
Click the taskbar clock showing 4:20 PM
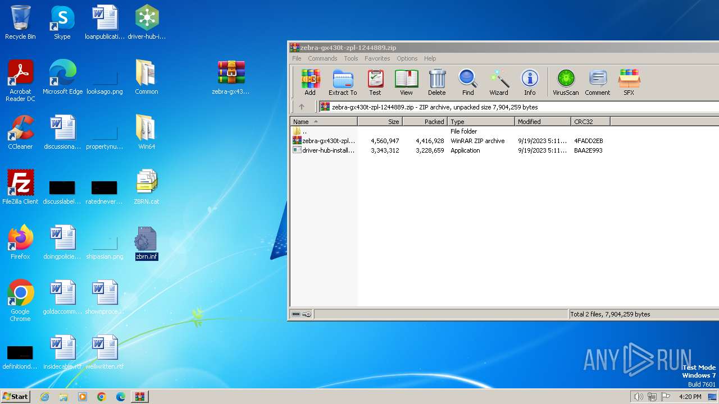[x=690, y=397]
